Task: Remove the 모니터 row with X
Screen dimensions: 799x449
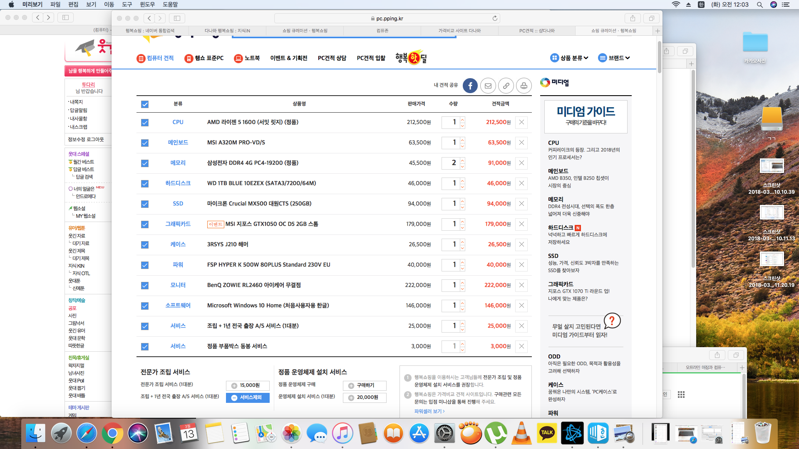Action: coord(521,285)
